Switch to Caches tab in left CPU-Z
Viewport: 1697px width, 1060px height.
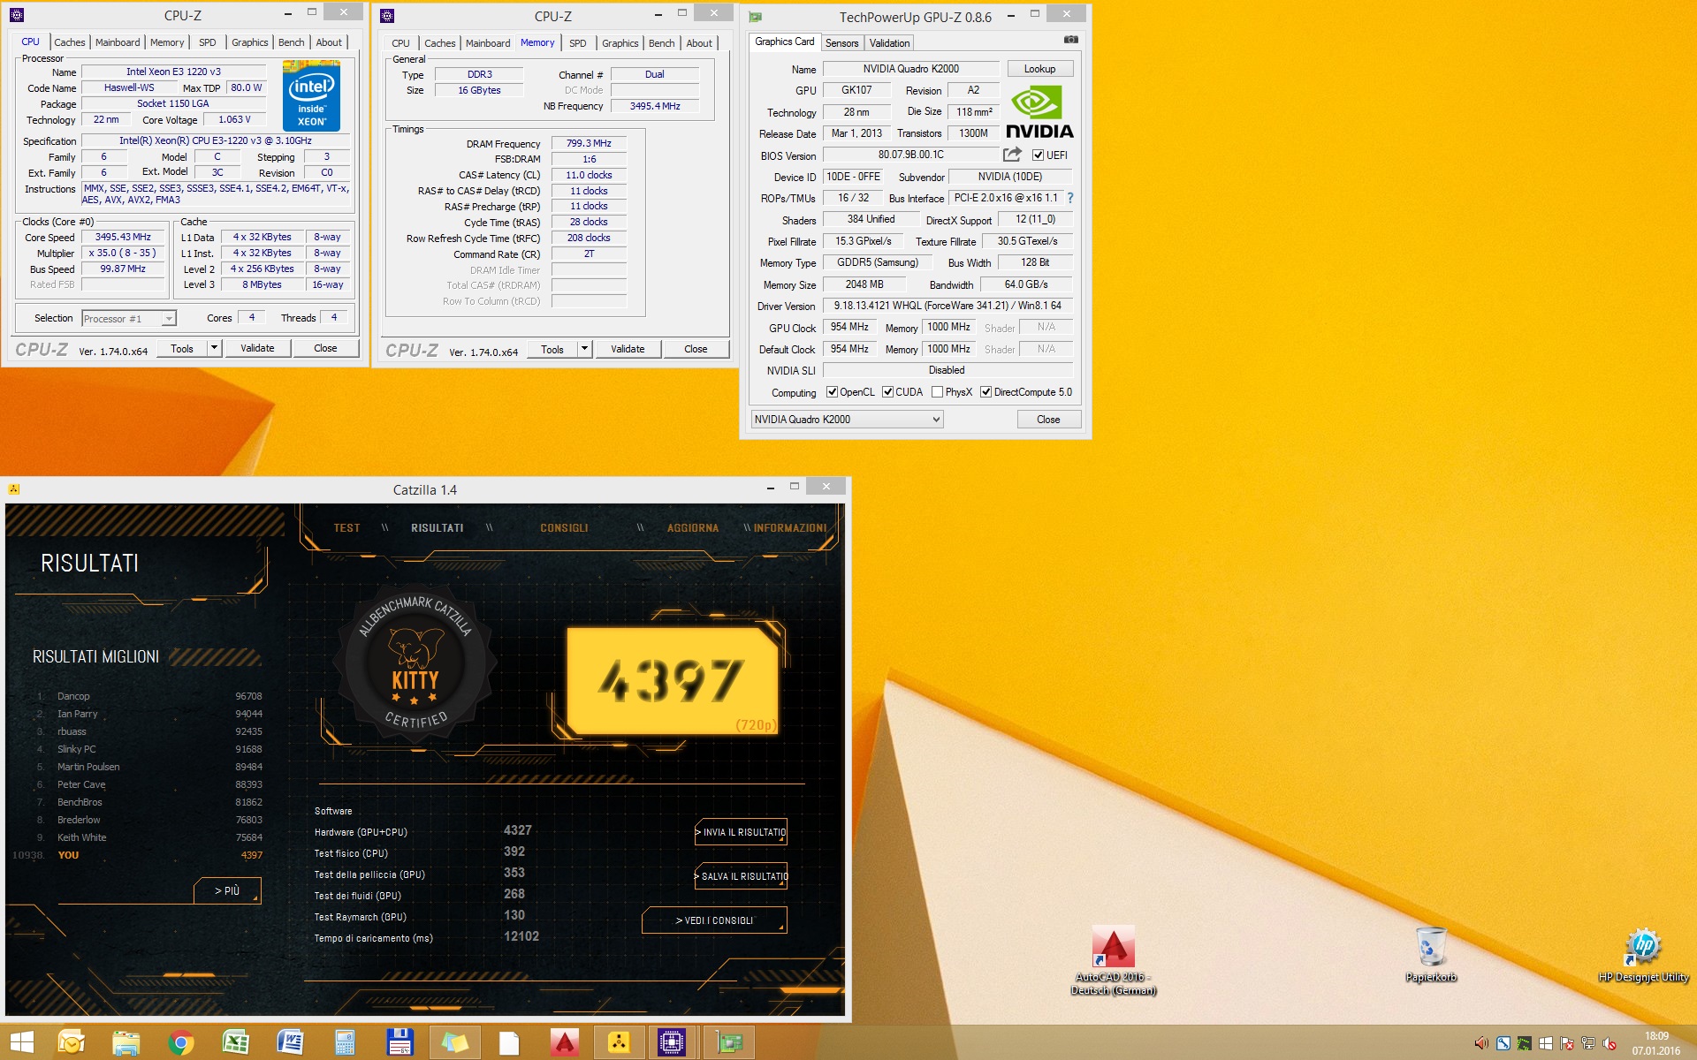click(70, 42)
